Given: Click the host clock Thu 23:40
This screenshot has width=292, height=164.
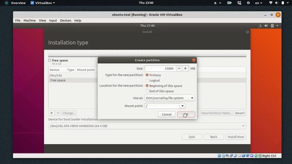Looking at the screenshot, I should click(146, 3).
